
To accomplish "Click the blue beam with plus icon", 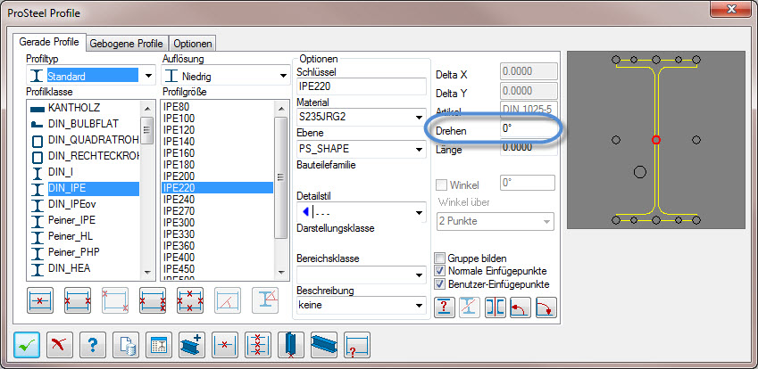I will pos(192,345).
